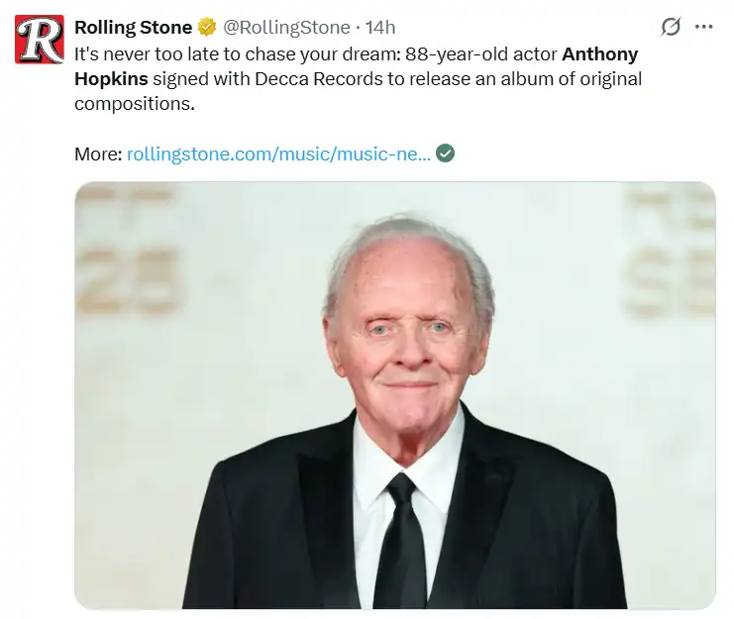Click the Rolling Stone display name
Viewport: 734px width, 619px height.
click(x=134, y=27)
